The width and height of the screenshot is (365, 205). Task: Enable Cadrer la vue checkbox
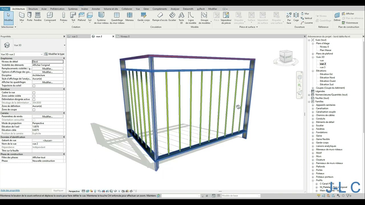pyautogui.click(x=34, y=93)
